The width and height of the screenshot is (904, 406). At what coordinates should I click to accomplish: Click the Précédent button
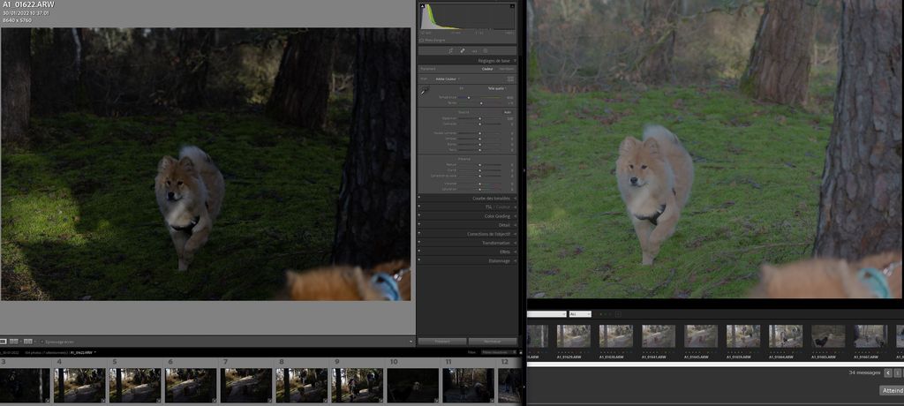point(442,342)
